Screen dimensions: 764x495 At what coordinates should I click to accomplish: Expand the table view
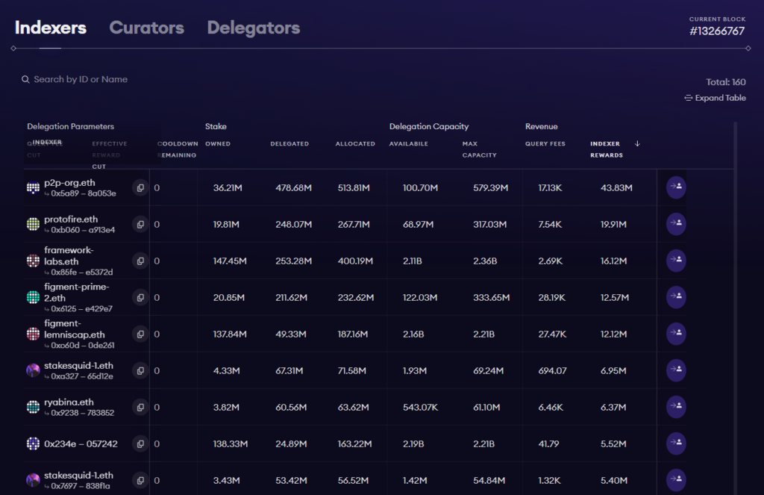(x=715, y=98)
